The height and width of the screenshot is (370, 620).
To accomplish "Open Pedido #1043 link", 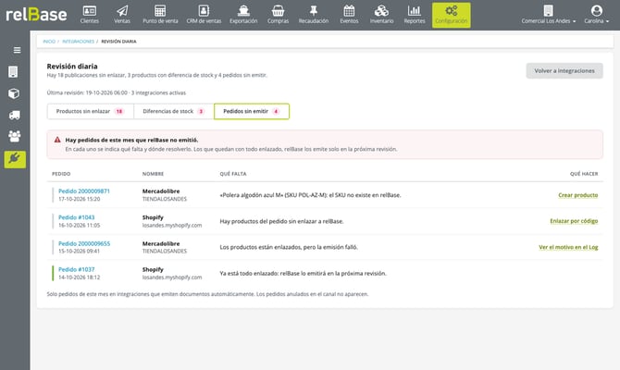I will [76, 217].
